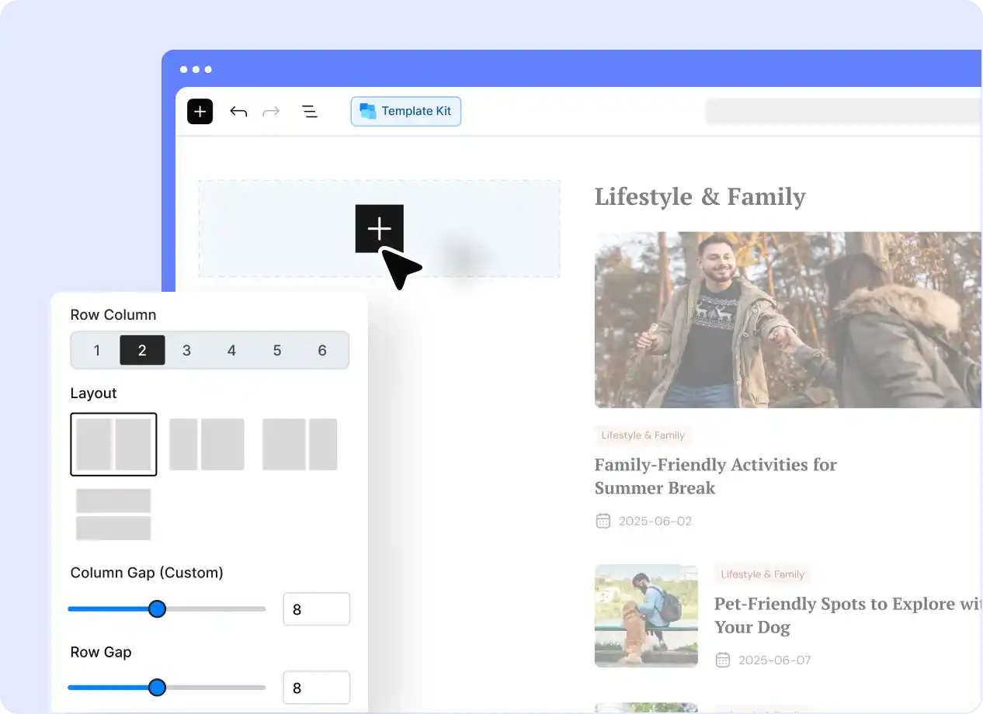
Task: Click the plus icon inside the dashed section
Action: tap(379, 228)
